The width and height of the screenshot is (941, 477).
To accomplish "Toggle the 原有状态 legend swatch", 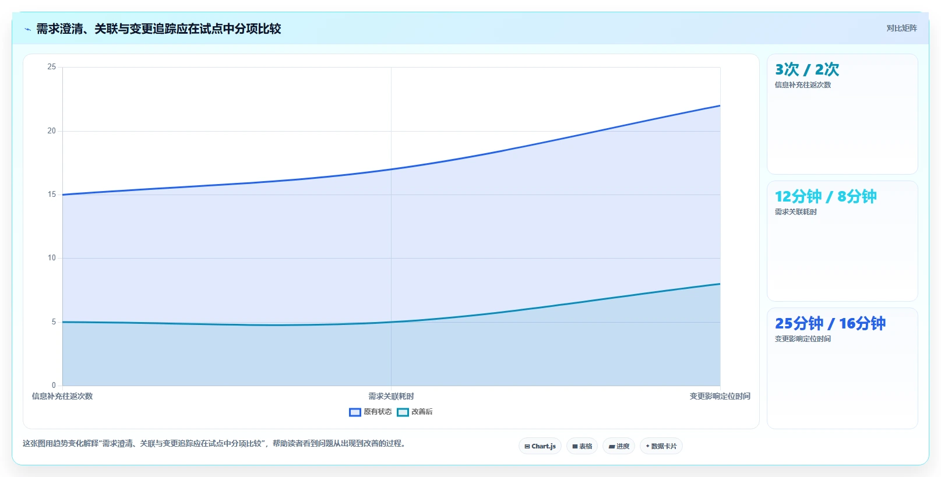I will coord(355,412).
